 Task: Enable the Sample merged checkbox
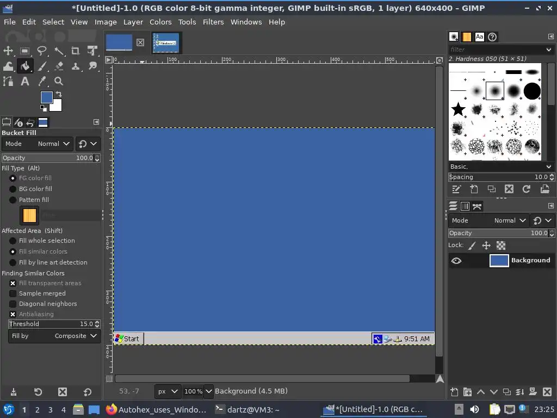coord(38,293)
